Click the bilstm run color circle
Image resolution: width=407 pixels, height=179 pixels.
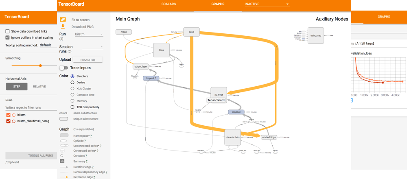(x=14, y=115)
